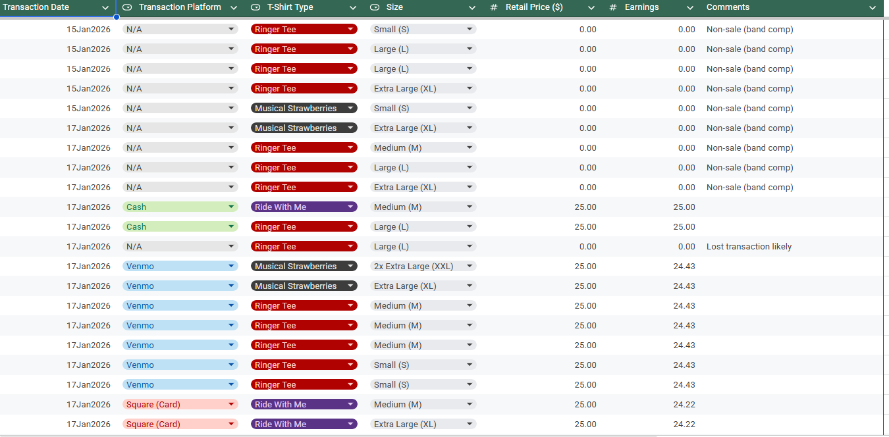Open the Transaction Platform column menu arrow
This screenshot has height=437, width=889.
[x=234, y=8]
